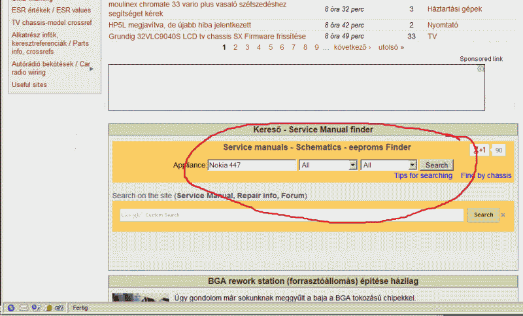The height and width of the screenshot is (316, 523).
Task: Click reply count 33 in Grundig row
Action: click(x=411, y=37)
